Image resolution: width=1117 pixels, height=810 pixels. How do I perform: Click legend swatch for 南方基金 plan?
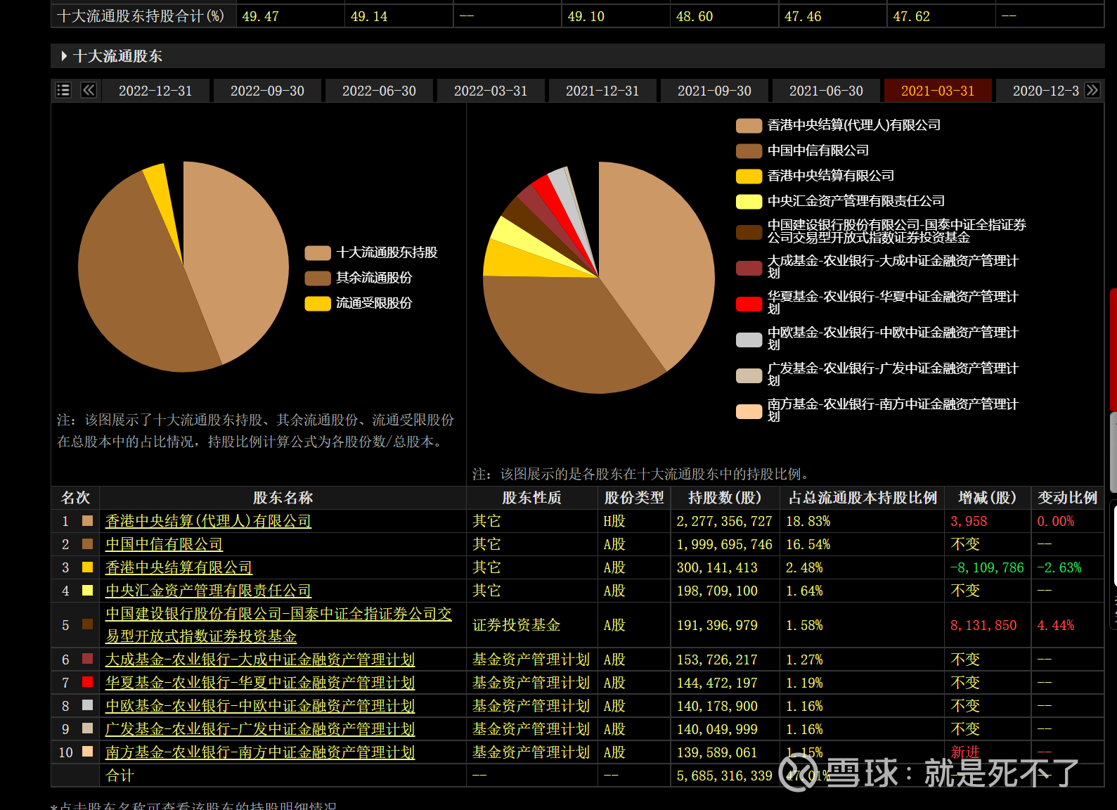click(x=749, y=411)
